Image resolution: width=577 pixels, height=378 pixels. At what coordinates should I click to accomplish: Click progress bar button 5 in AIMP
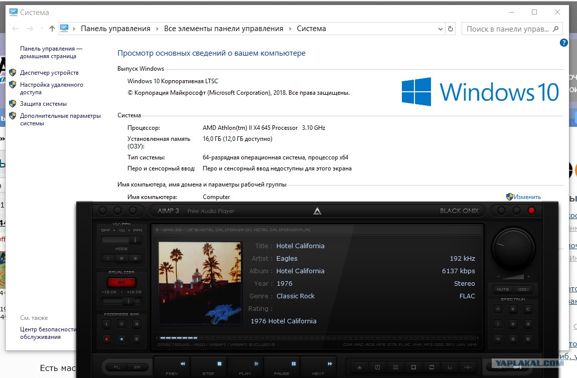136,339
